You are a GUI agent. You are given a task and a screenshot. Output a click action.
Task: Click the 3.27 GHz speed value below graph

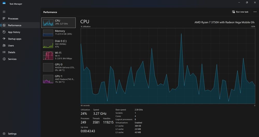(x=100, y=113)
